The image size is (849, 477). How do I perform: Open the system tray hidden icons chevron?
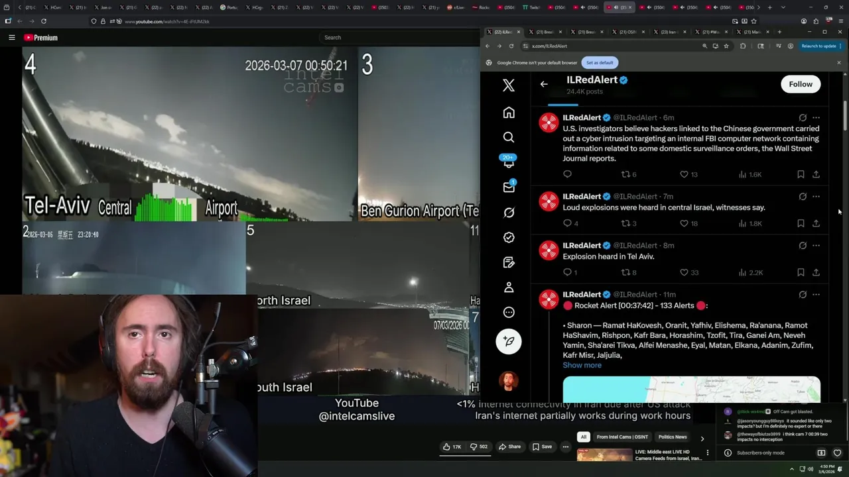(x=793, y=469)
